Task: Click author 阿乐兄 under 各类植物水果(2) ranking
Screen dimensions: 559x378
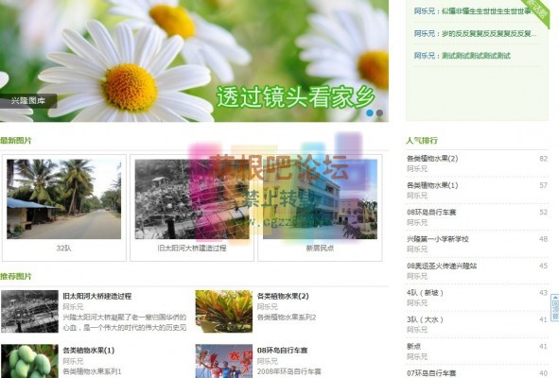Action: coord(417,169)
